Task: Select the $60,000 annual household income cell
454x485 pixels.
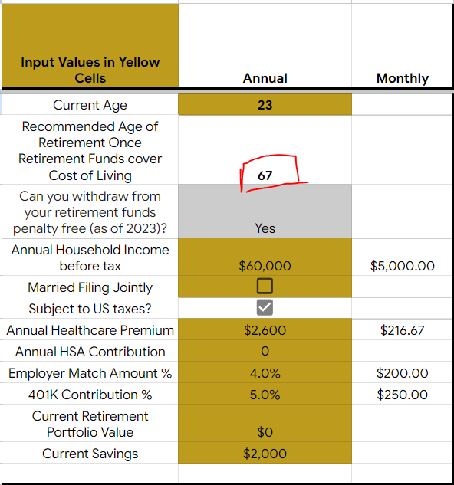Action: 265,257
